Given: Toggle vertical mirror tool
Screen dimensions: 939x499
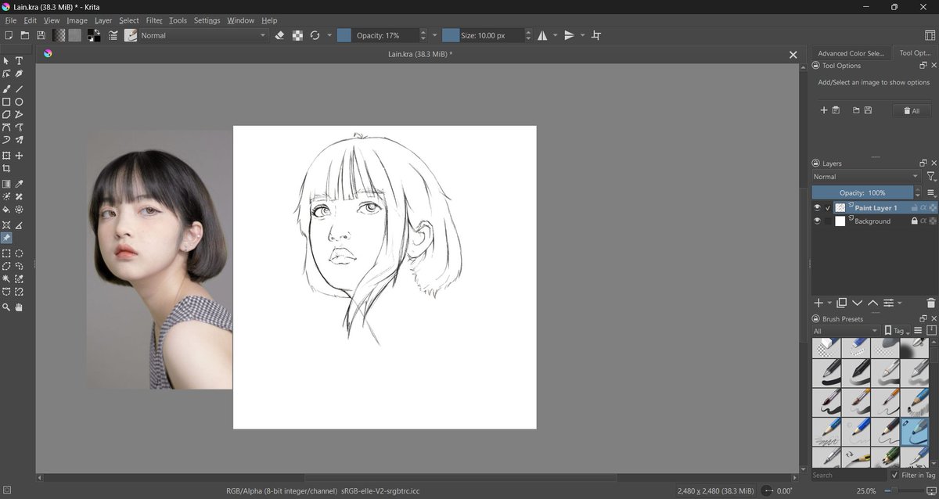Looking at the screenshot, I should (x=570, y=35).
